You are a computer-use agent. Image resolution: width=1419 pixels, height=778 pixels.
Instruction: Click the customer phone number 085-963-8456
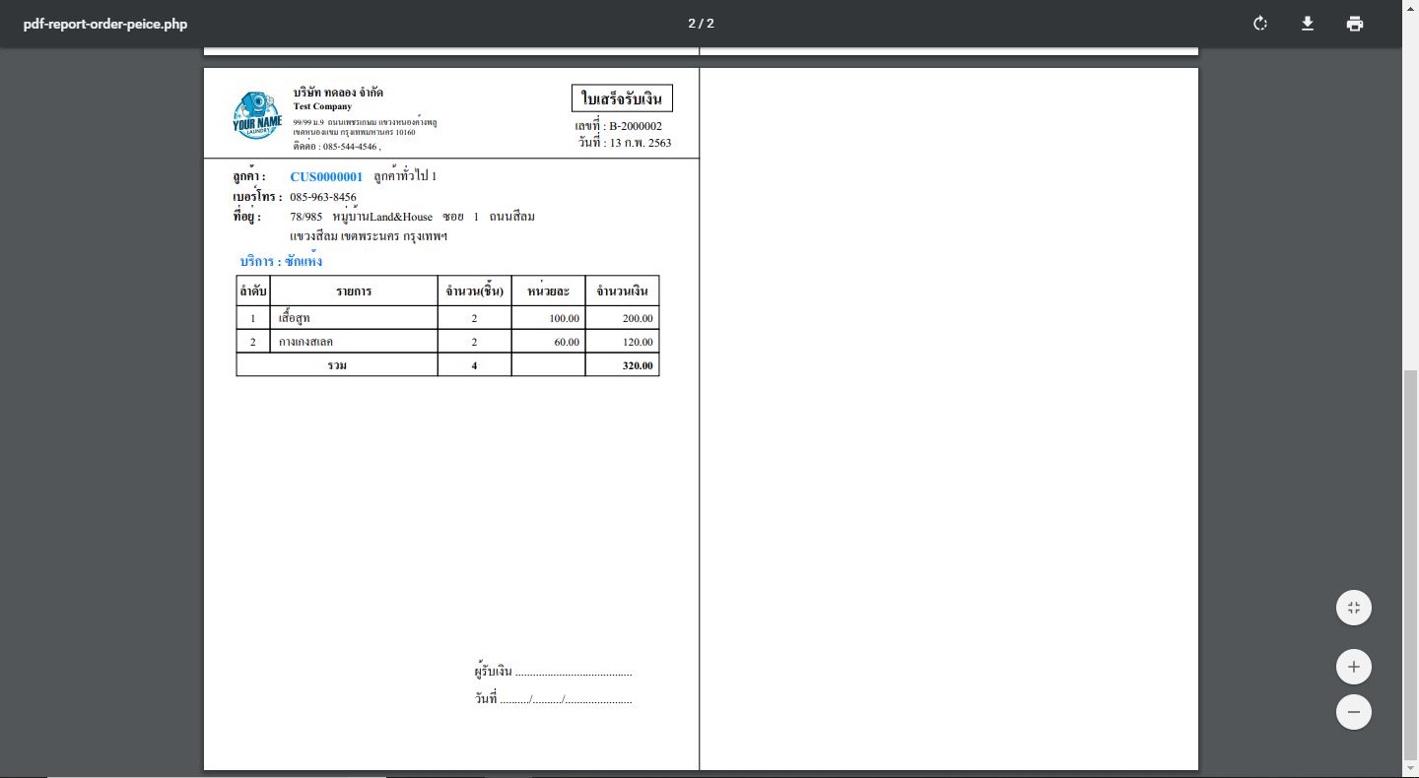pos(323,197)
